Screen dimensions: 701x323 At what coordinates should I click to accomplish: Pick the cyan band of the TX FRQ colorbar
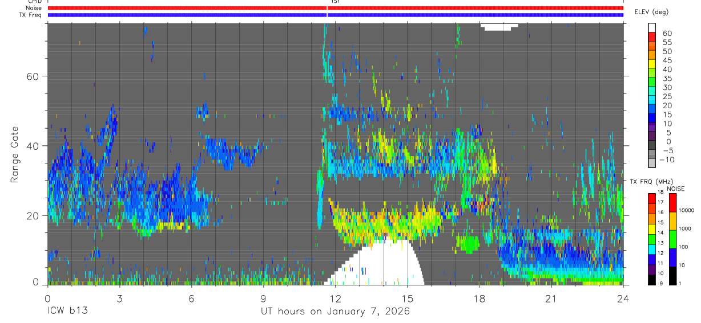click(651, 249)
